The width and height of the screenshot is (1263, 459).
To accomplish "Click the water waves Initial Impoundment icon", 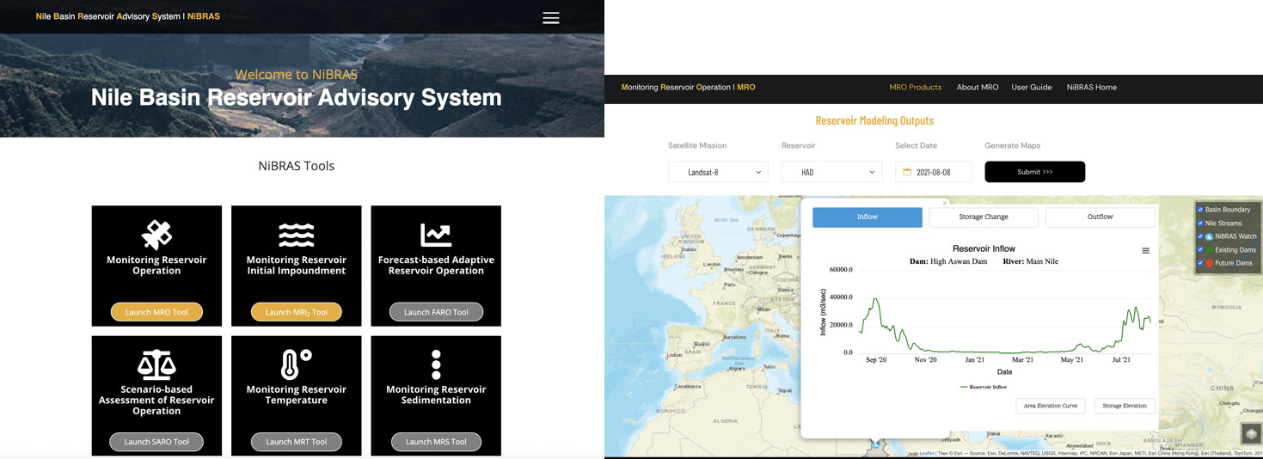I will tap(297, 235).
